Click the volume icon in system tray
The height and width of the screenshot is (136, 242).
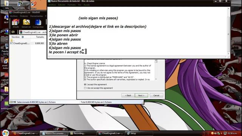tap(216, 133)
